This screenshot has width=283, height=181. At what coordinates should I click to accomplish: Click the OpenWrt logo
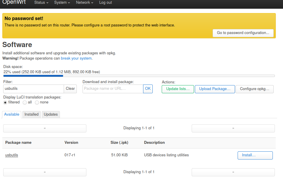tap(14, 3)
